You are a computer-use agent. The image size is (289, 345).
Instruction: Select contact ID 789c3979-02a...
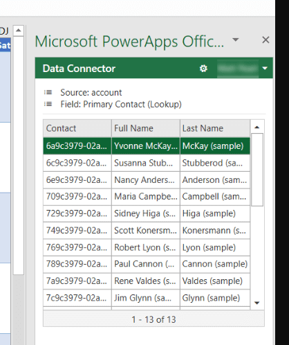coord(77,264)
